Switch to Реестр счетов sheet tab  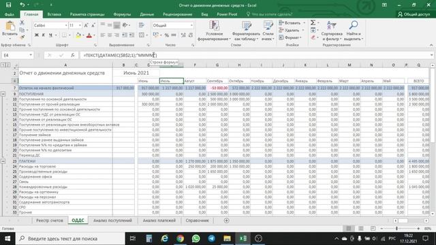(x=50, y=220)
